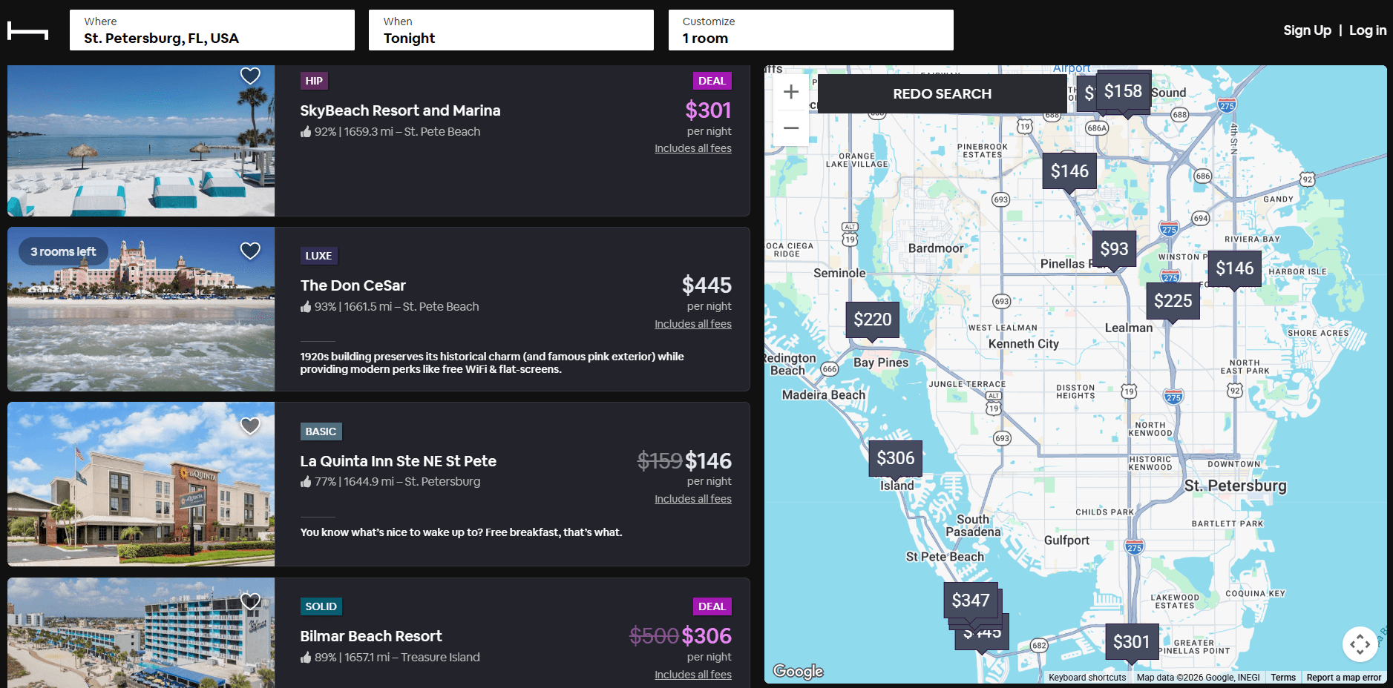
Task: Open The Don CeSar hotel title
Action: 353,285
